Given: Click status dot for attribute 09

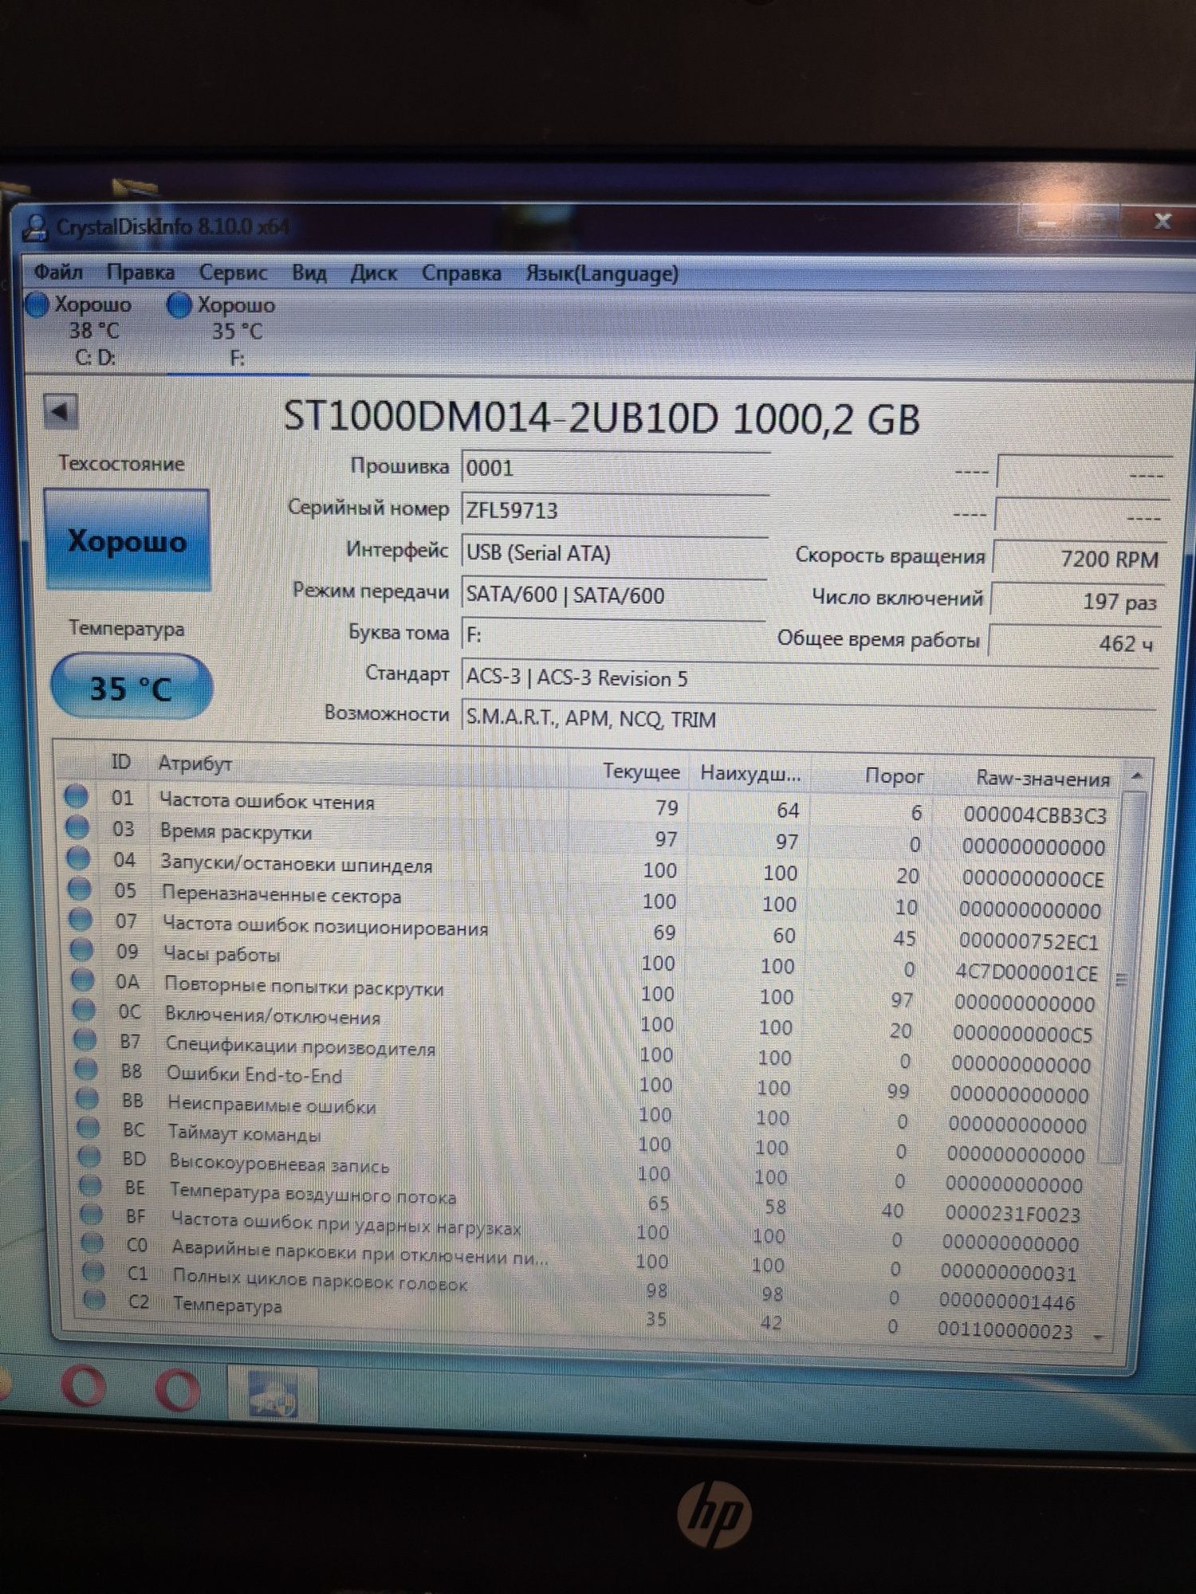Looking at the screenshot, I should pos(81,949).
